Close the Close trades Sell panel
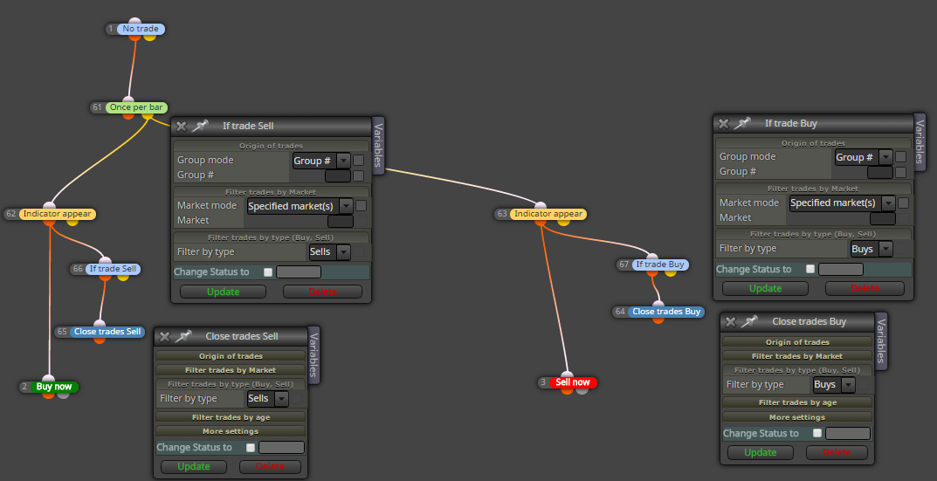The height and width of the screenshot is (481, 937). [165, 336]
